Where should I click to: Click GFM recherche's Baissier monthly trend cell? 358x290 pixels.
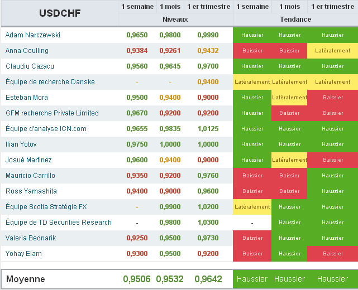pos(289,113)
